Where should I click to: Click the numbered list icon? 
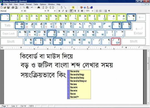[x=97, y=11]
